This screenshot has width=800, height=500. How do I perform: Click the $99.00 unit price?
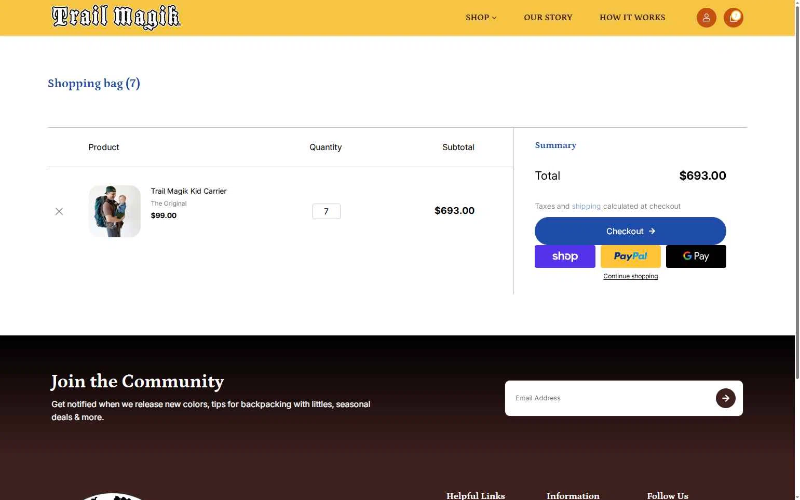164,215
